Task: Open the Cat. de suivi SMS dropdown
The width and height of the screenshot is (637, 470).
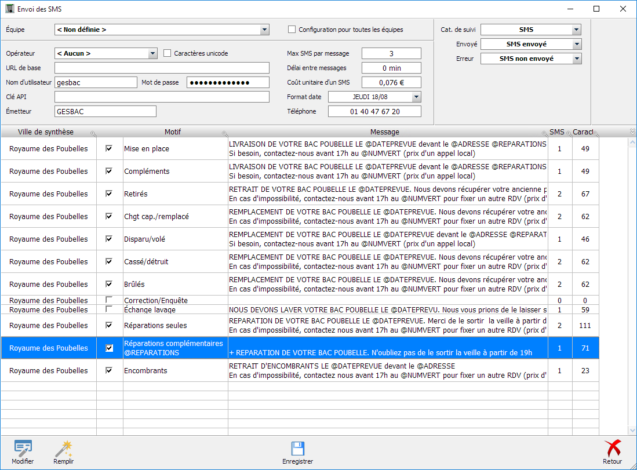Action: coord(576,30)
